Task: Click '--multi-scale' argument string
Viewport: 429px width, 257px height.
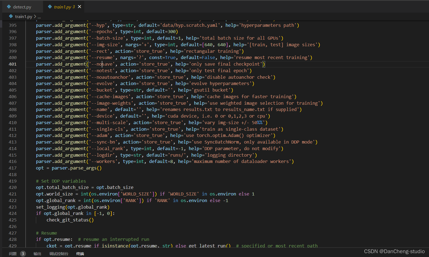Action: [108, 123]
